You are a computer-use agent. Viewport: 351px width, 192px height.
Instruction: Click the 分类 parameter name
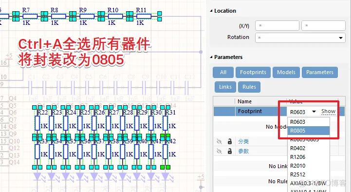coord(243,141)
